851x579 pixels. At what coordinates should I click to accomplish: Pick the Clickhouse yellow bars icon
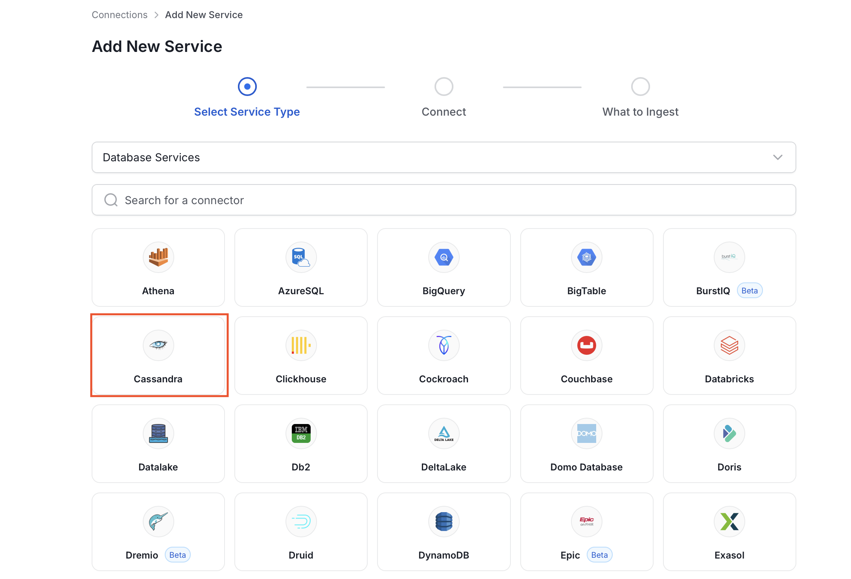click(x=301, y=345)
